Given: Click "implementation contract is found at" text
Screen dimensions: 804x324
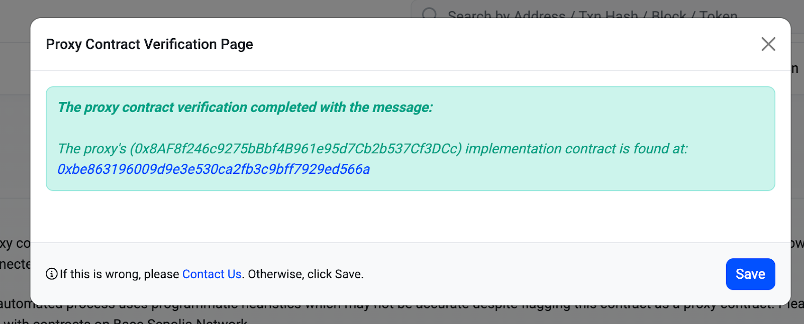Looking at the screenshot, I should click(576, 149).
